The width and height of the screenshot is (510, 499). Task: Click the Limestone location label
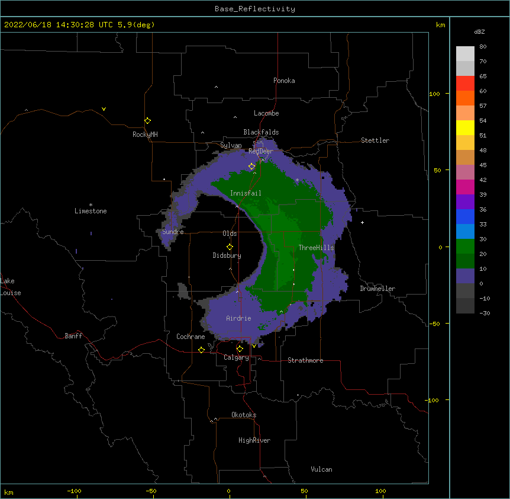tap(91, 211)
